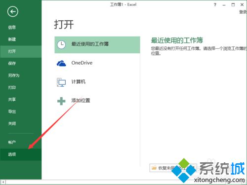247x185 pixels.
Task: Click the horizontal scrollbar left arrow
Action: [x=3, y=182]
